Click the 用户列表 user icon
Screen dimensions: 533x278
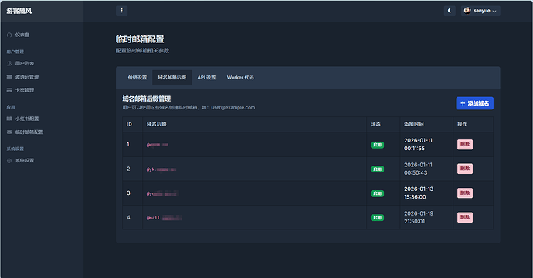[x=9, y=63]
